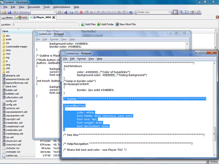
Task: Click front Notepad scrollbar up arrow
Action: coord(215,63)
